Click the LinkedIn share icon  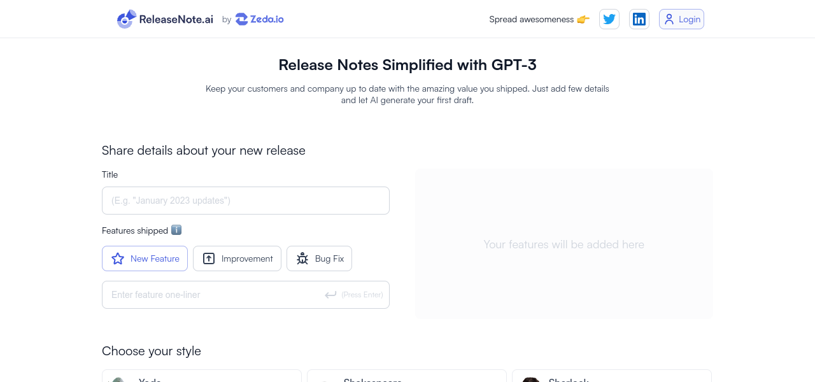click(639, 19)
